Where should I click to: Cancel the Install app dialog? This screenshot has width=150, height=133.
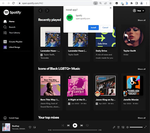pyautogui.click(x=105, y=28)
